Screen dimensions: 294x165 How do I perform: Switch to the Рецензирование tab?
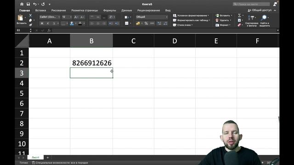pyautogui.click(x=148, y=11)
